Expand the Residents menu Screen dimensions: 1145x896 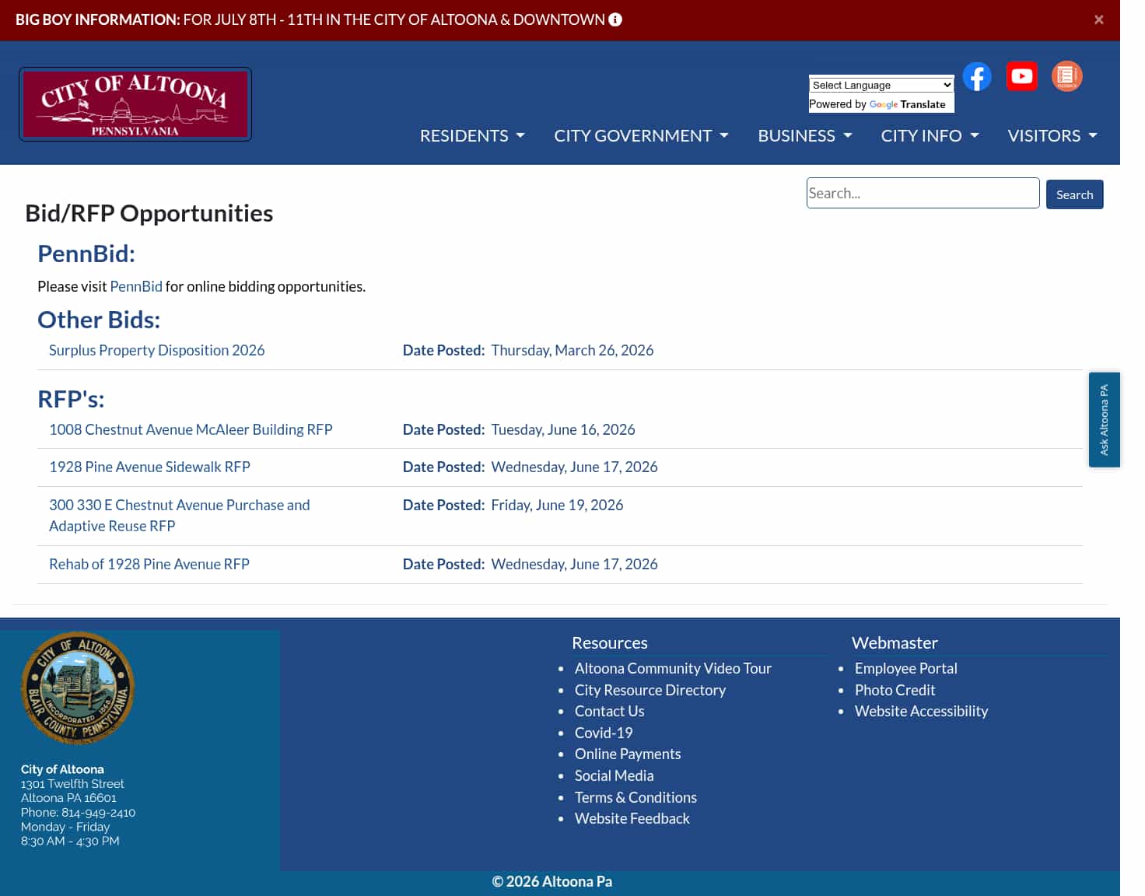(x=472, y=135)
